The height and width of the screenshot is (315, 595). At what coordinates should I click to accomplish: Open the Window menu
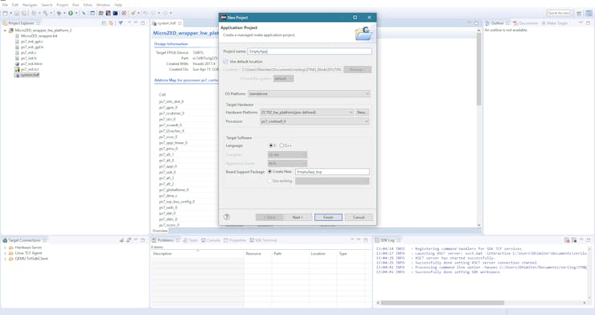103,5
